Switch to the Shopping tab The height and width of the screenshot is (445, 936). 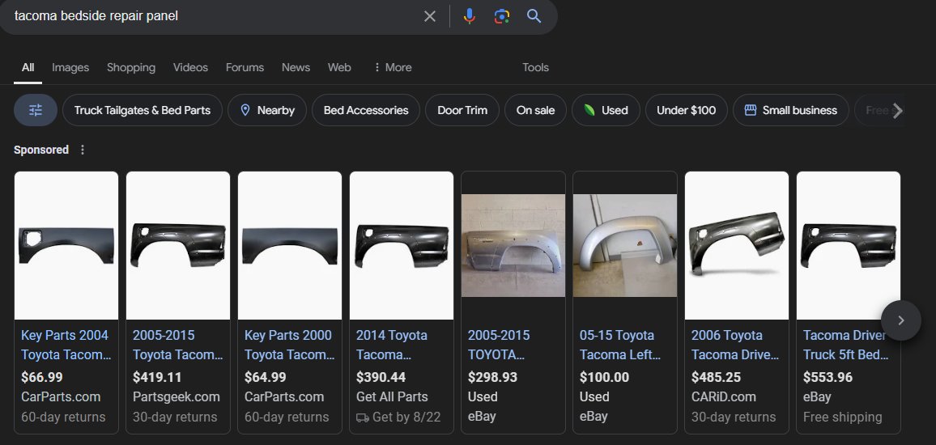(x=131, y=67)
